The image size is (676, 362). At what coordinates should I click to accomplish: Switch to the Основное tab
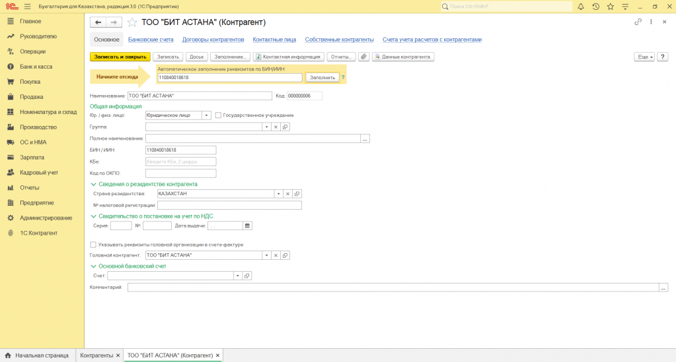click(x=106, y=39)
